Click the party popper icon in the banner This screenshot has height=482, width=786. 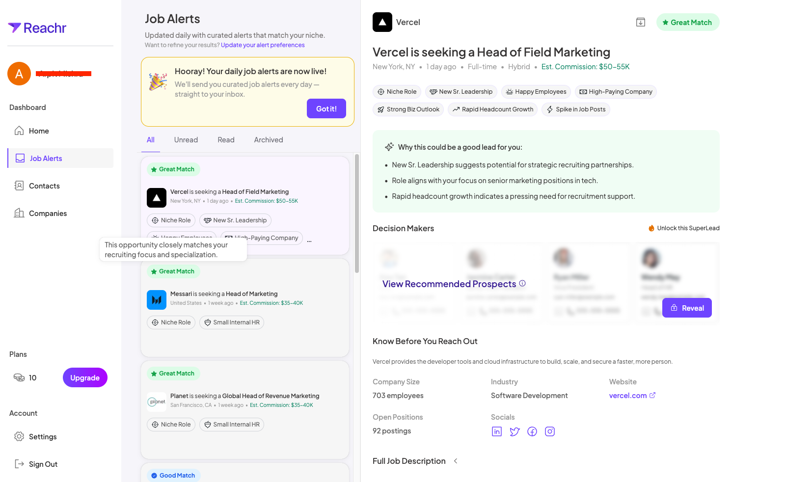pyautogui.click(x=158, y=81)
